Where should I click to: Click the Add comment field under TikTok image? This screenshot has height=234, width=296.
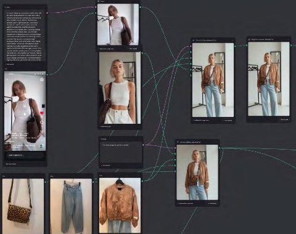click(x=25, y=155)
